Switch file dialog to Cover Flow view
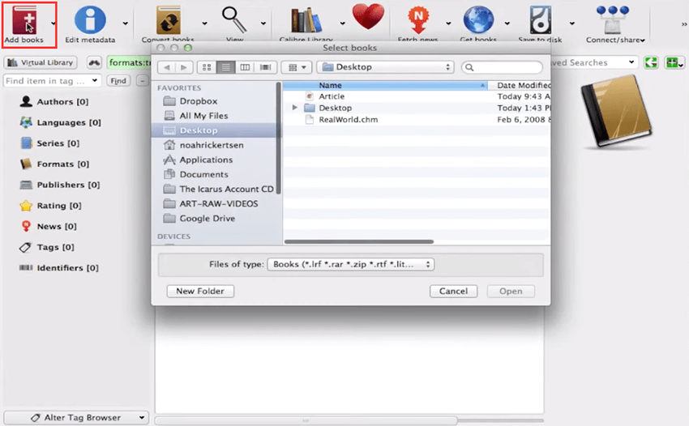689x426 pixels. 265,67
